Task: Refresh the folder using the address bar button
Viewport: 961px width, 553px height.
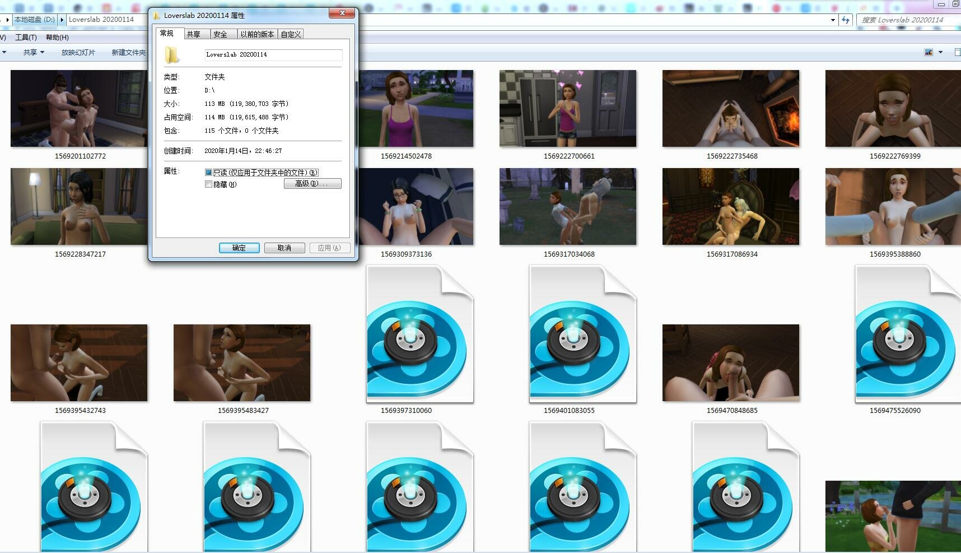Action: click(x=846, y=20)
